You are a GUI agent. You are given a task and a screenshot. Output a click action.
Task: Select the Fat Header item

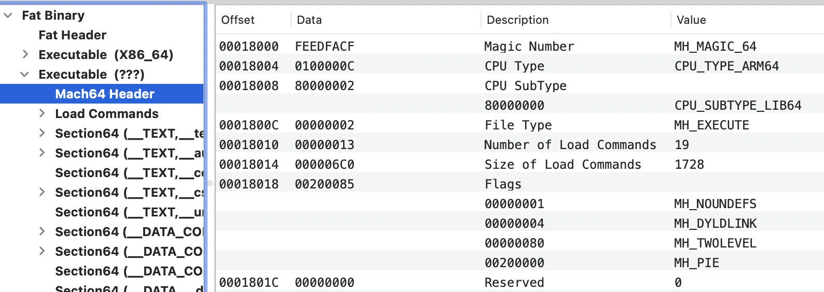[x=72, y=35]
